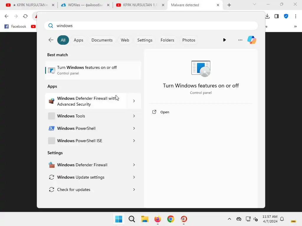Click the cloud sync tray icon
This screenshot has height=226, width=302.
click(x=239, y=219)
